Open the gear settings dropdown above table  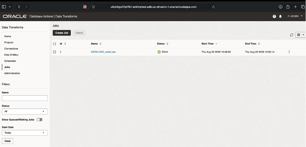(x=301, y=35)
